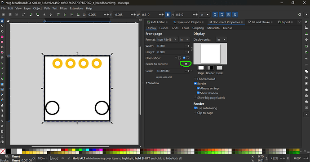
Task: Open the Display units dropdown
Action: coord(221,39)
